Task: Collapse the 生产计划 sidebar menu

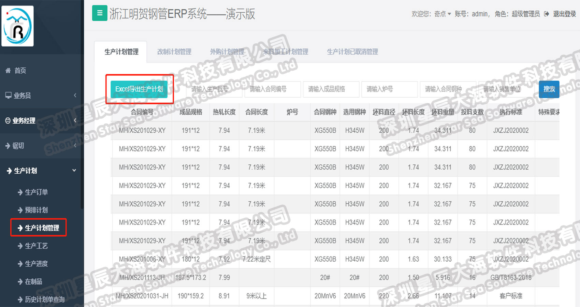Action: tap(41, 171)
